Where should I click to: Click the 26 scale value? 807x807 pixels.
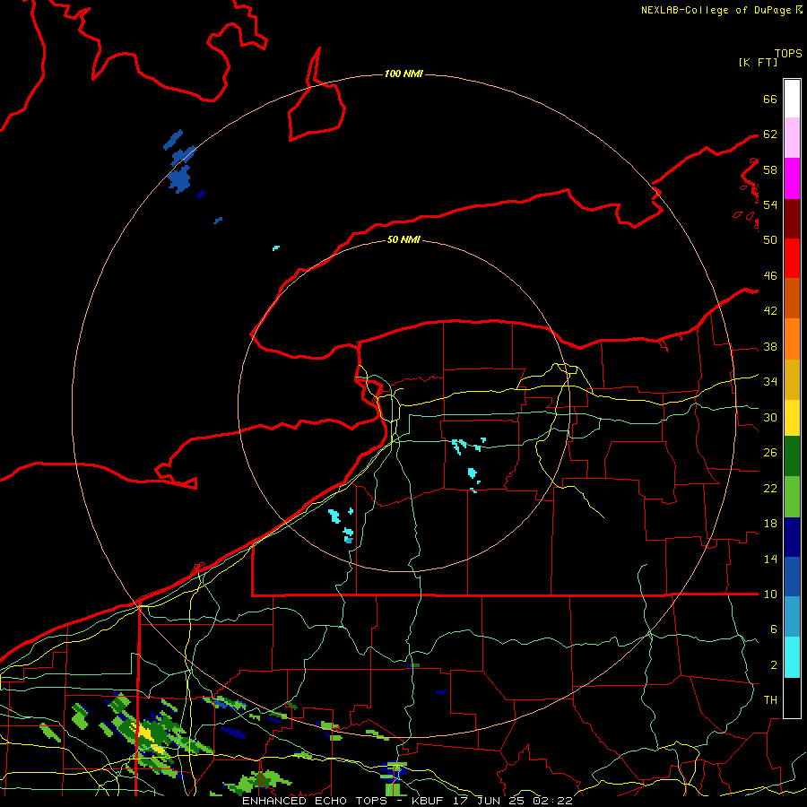click(770, 453)
